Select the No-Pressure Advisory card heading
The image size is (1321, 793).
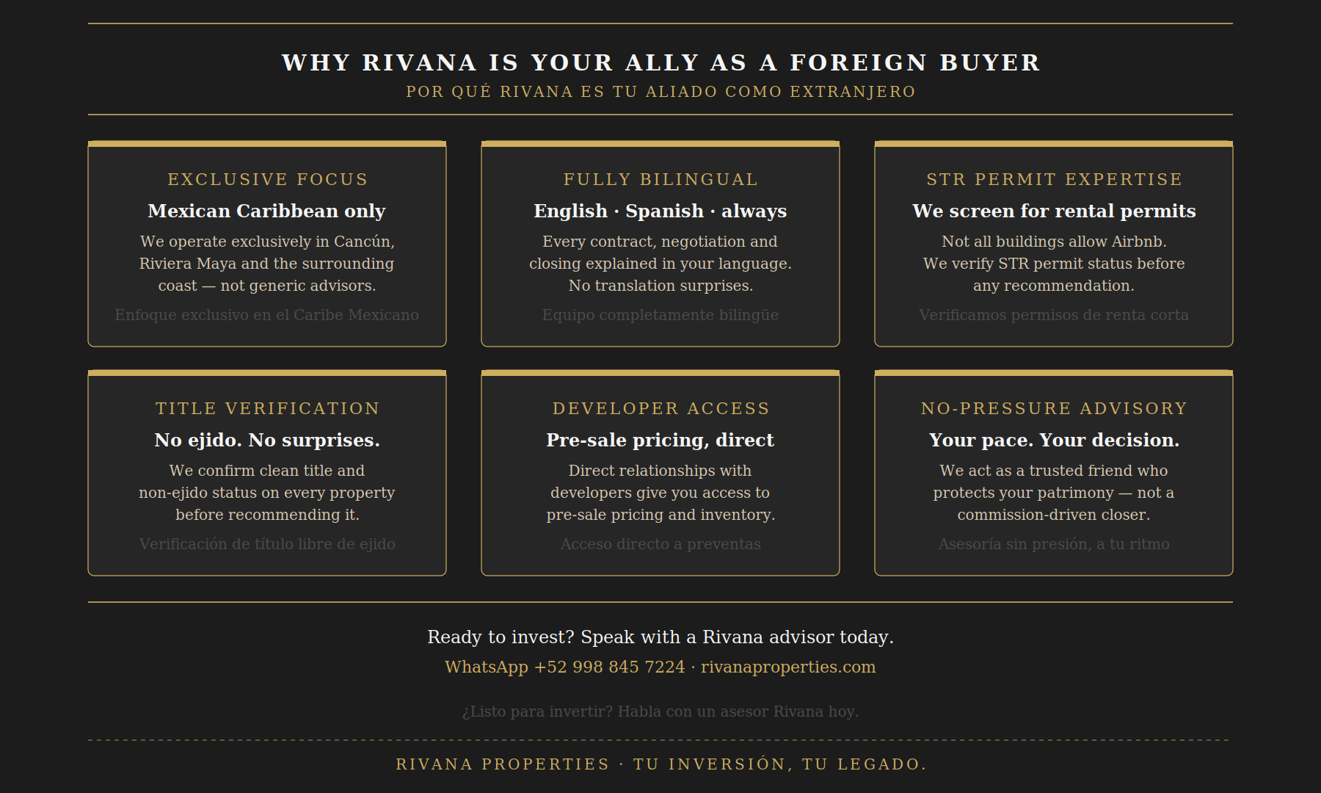click(x=1054, y=409)
